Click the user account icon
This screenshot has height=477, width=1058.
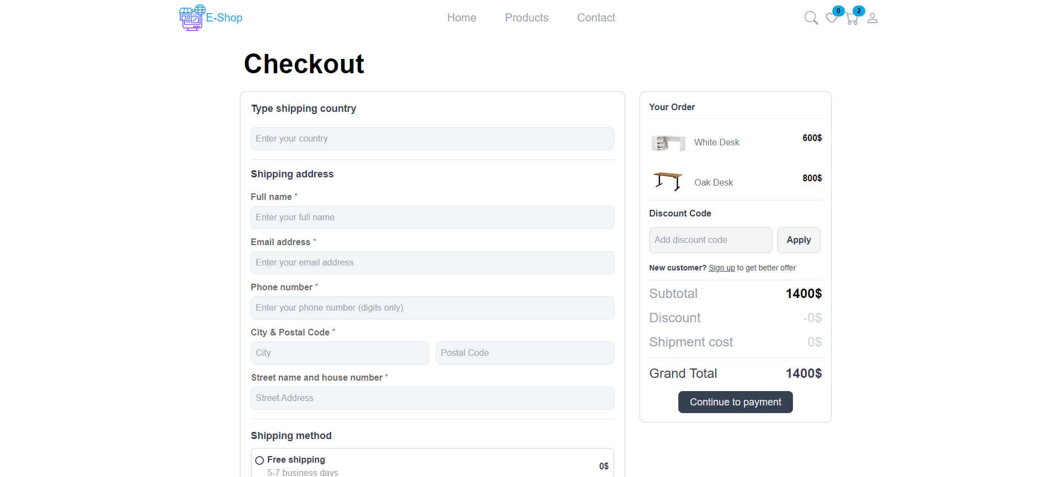tap(872, 18)
